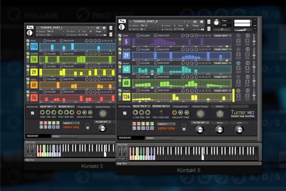
Task: Click the HIHAT VOLUME knob icon in TURNER_PART_I
Action: (45, 67)
